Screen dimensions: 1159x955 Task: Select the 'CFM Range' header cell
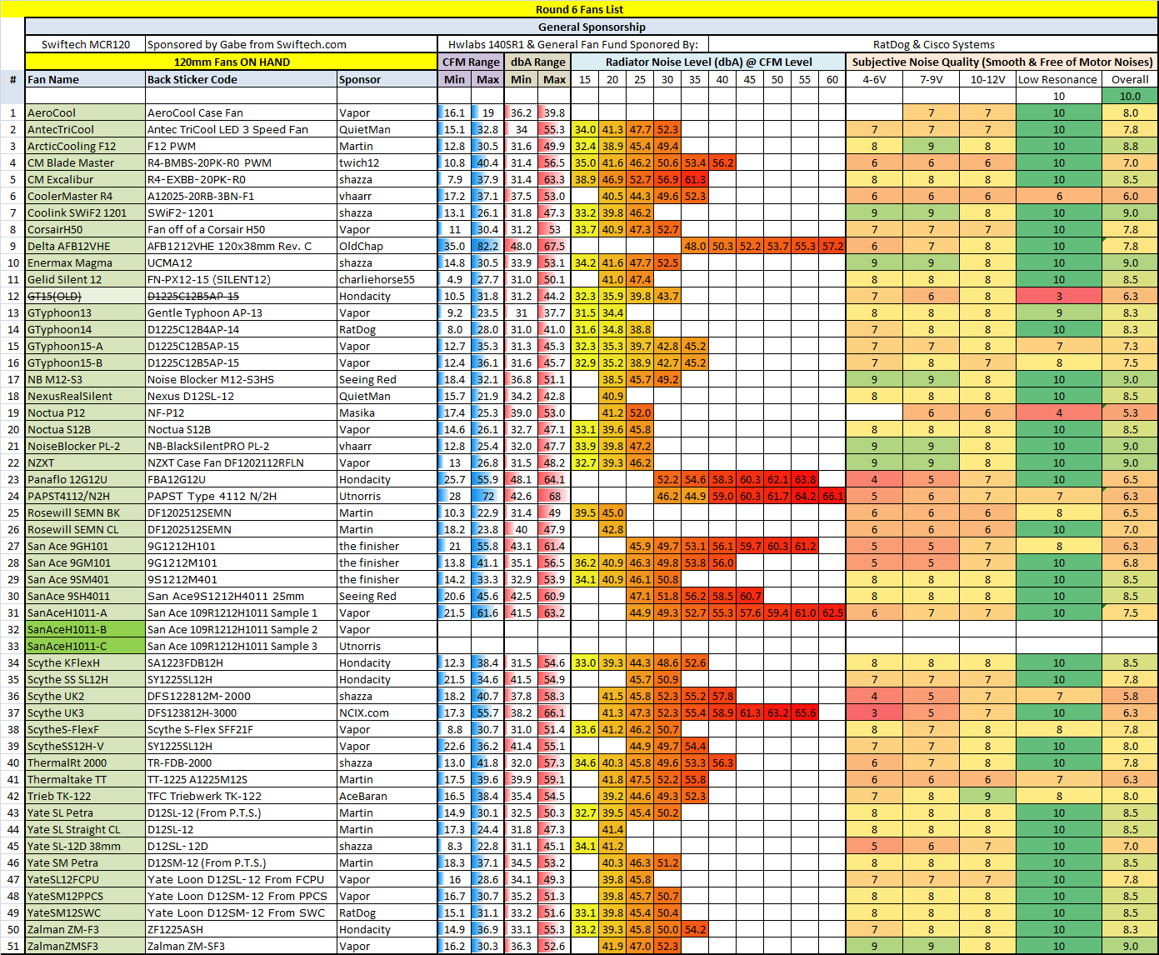pos(471,62)
